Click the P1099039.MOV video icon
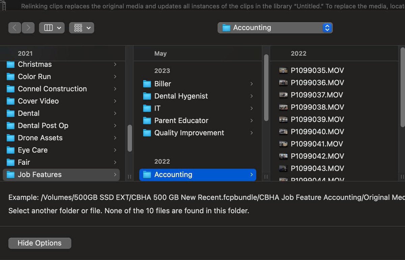The image size is (405, 260). pyautogui.click(x=283, y=119)
